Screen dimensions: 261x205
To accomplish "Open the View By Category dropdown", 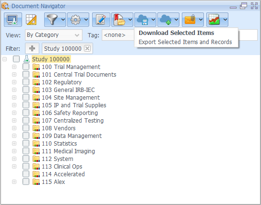I will (x=54, y=35).
